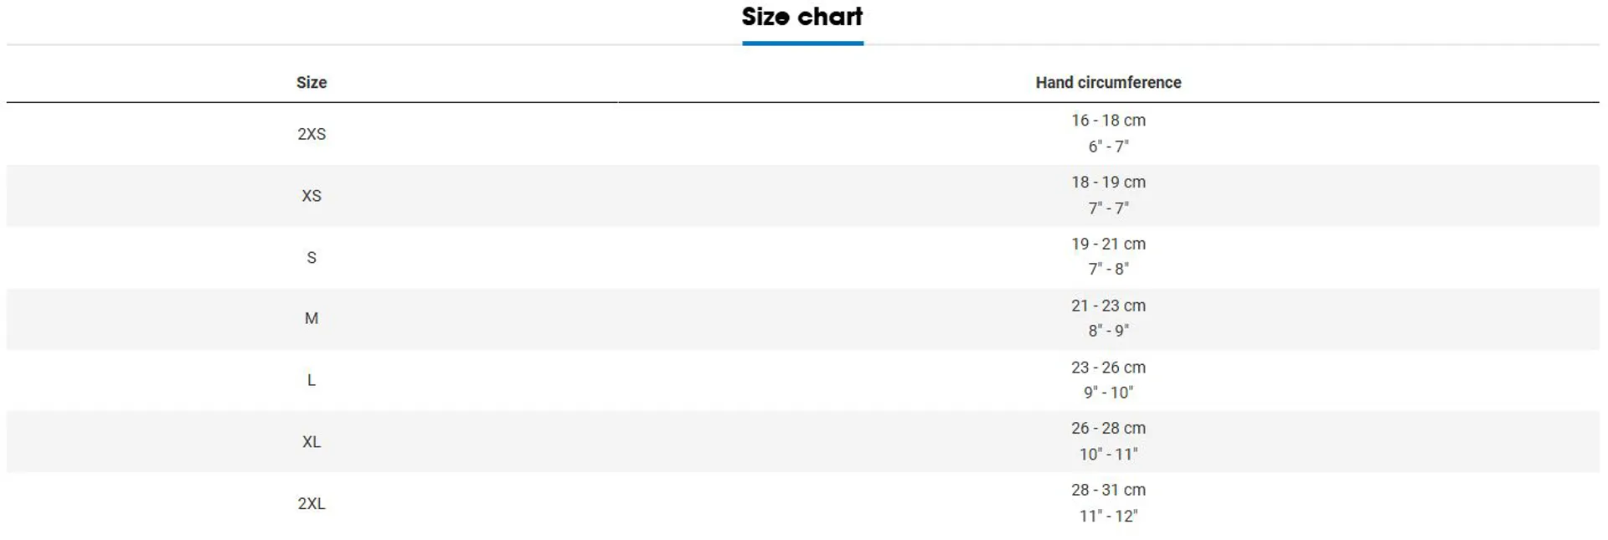
Task: Choose the 2XL size label
Action: tap(312, 504)
